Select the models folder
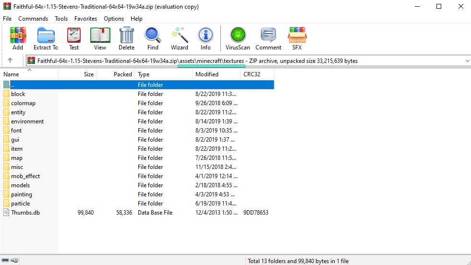This screenshot has height=265, width=471. pos(21,185)
